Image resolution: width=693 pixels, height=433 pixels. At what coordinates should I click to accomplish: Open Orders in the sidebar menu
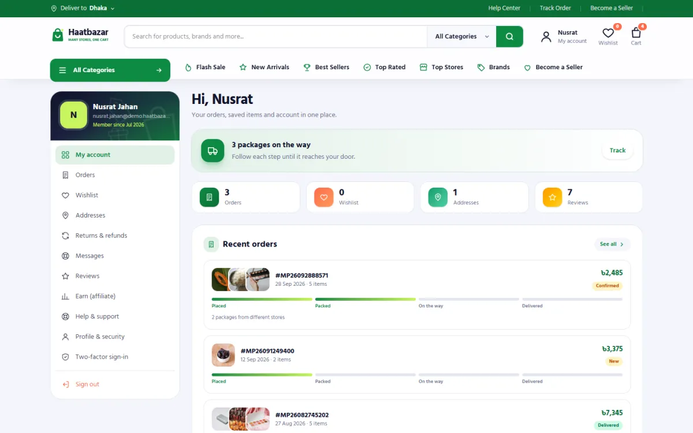pos(115,175)
